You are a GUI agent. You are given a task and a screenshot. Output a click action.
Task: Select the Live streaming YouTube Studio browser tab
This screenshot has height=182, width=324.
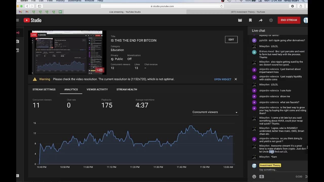click(x=125, y=12)
